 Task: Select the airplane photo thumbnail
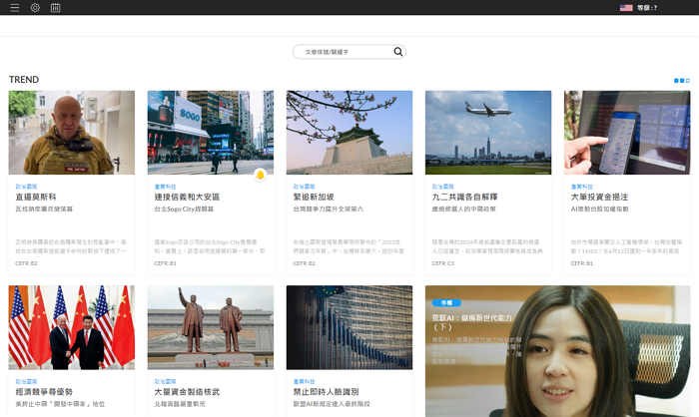coord(487,133)
